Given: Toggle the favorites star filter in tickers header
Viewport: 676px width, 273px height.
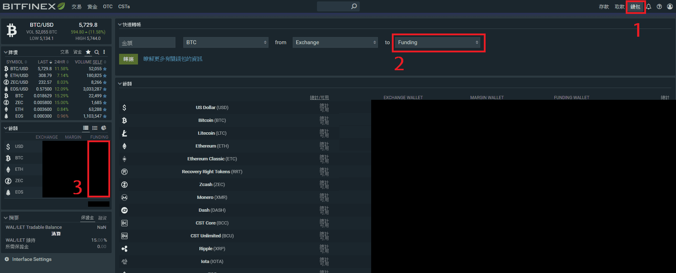Looking at the screenshot, I should (x=88, y=52).
